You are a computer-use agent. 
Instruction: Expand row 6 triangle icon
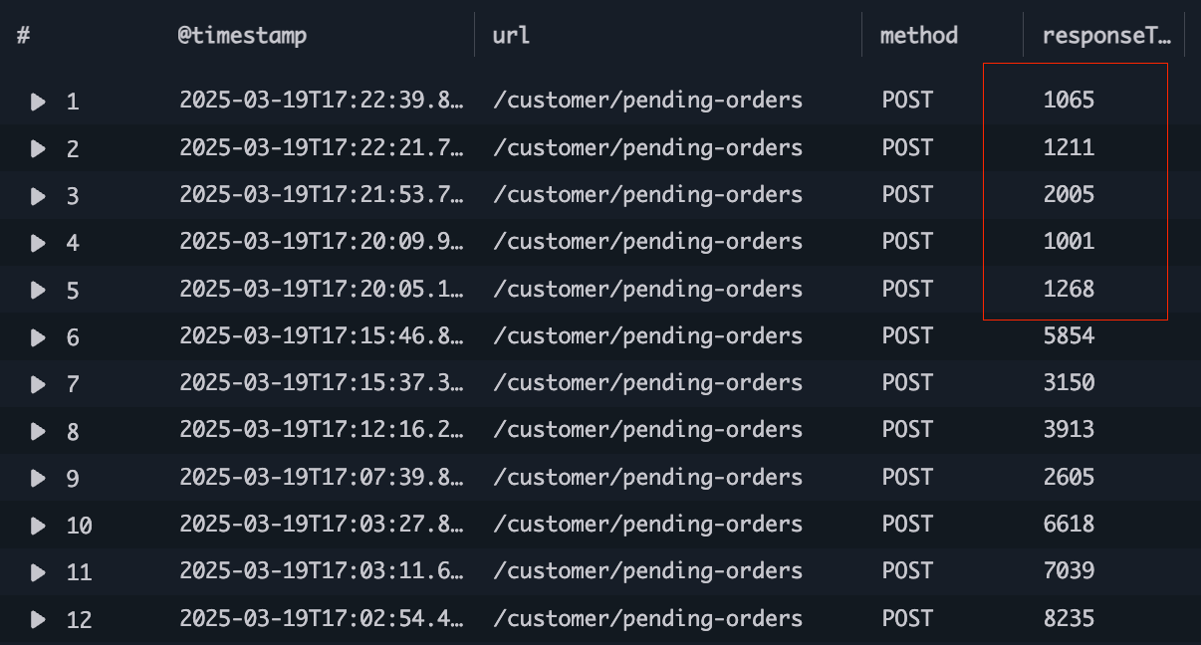pos(38,337)
